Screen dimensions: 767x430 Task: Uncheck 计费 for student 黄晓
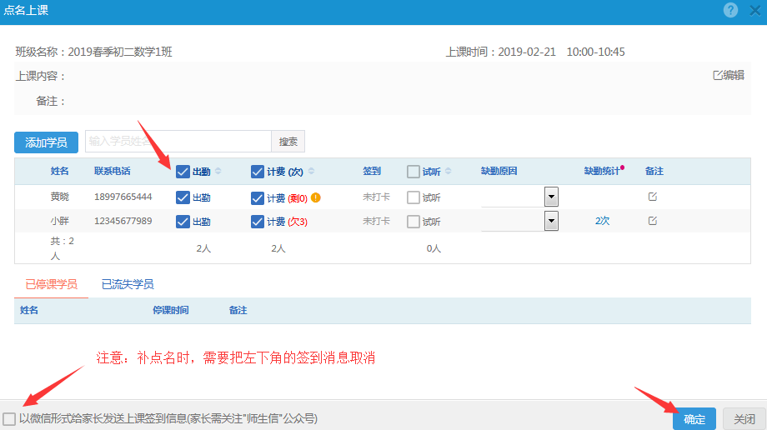click(x=258, y=197)
